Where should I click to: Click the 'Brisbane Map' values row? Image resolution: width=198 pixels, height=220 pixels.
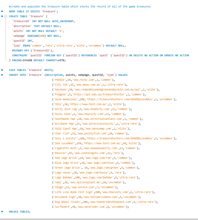[x=97, y=124]
